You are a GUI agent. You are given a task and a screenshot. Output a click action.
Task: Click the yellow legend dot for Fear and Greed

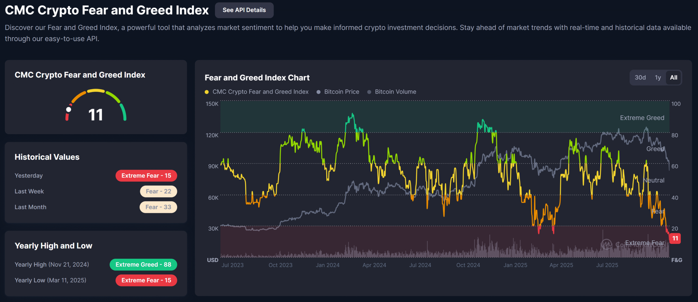tap(207, 92)
